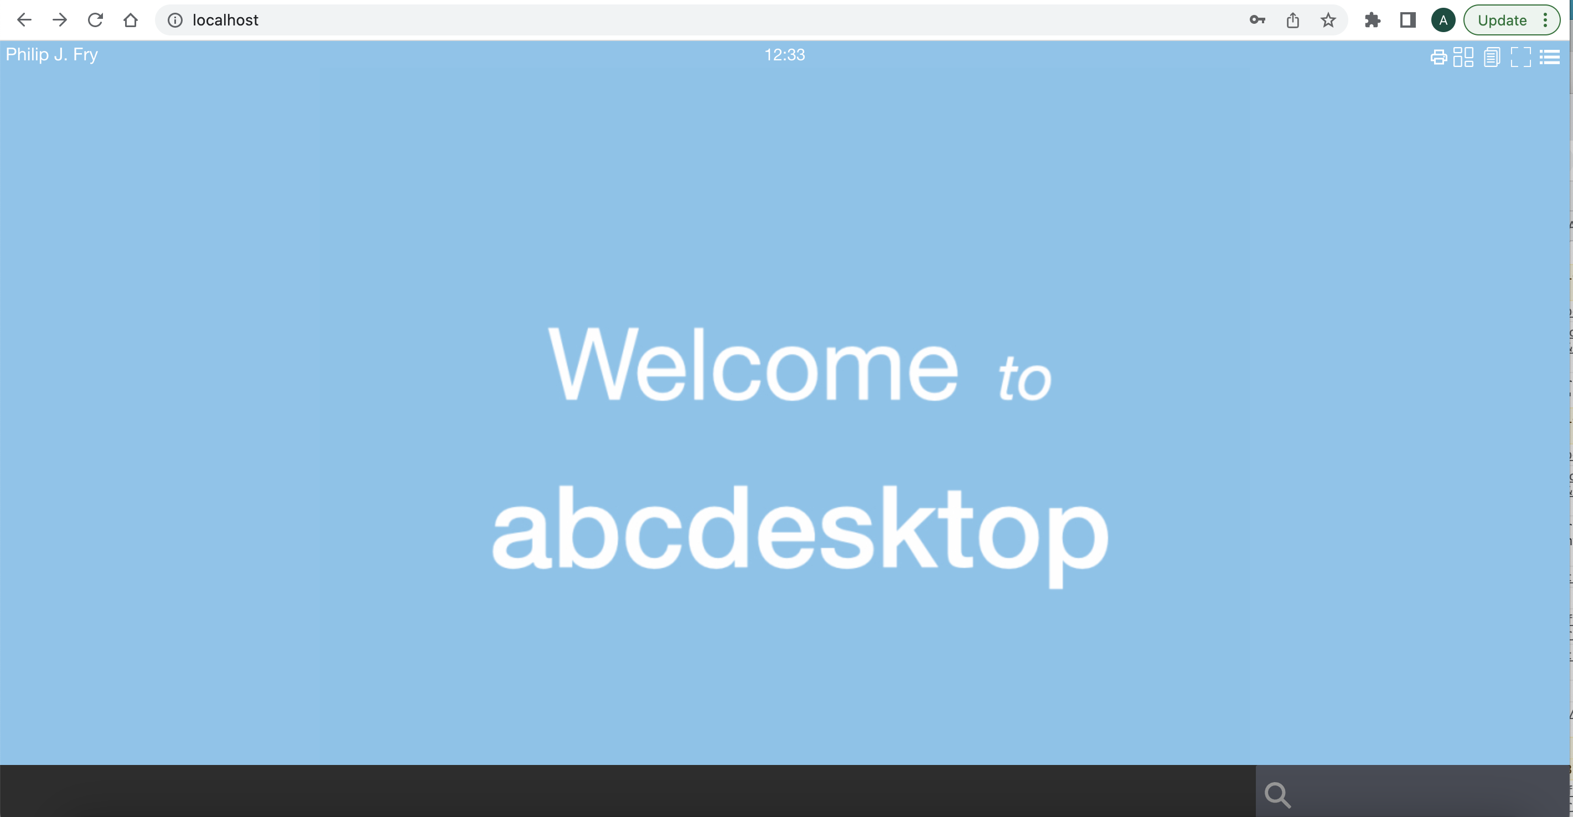Search using the taskbar search icon
The image size is (1573, 817).
click(1276, 792)
